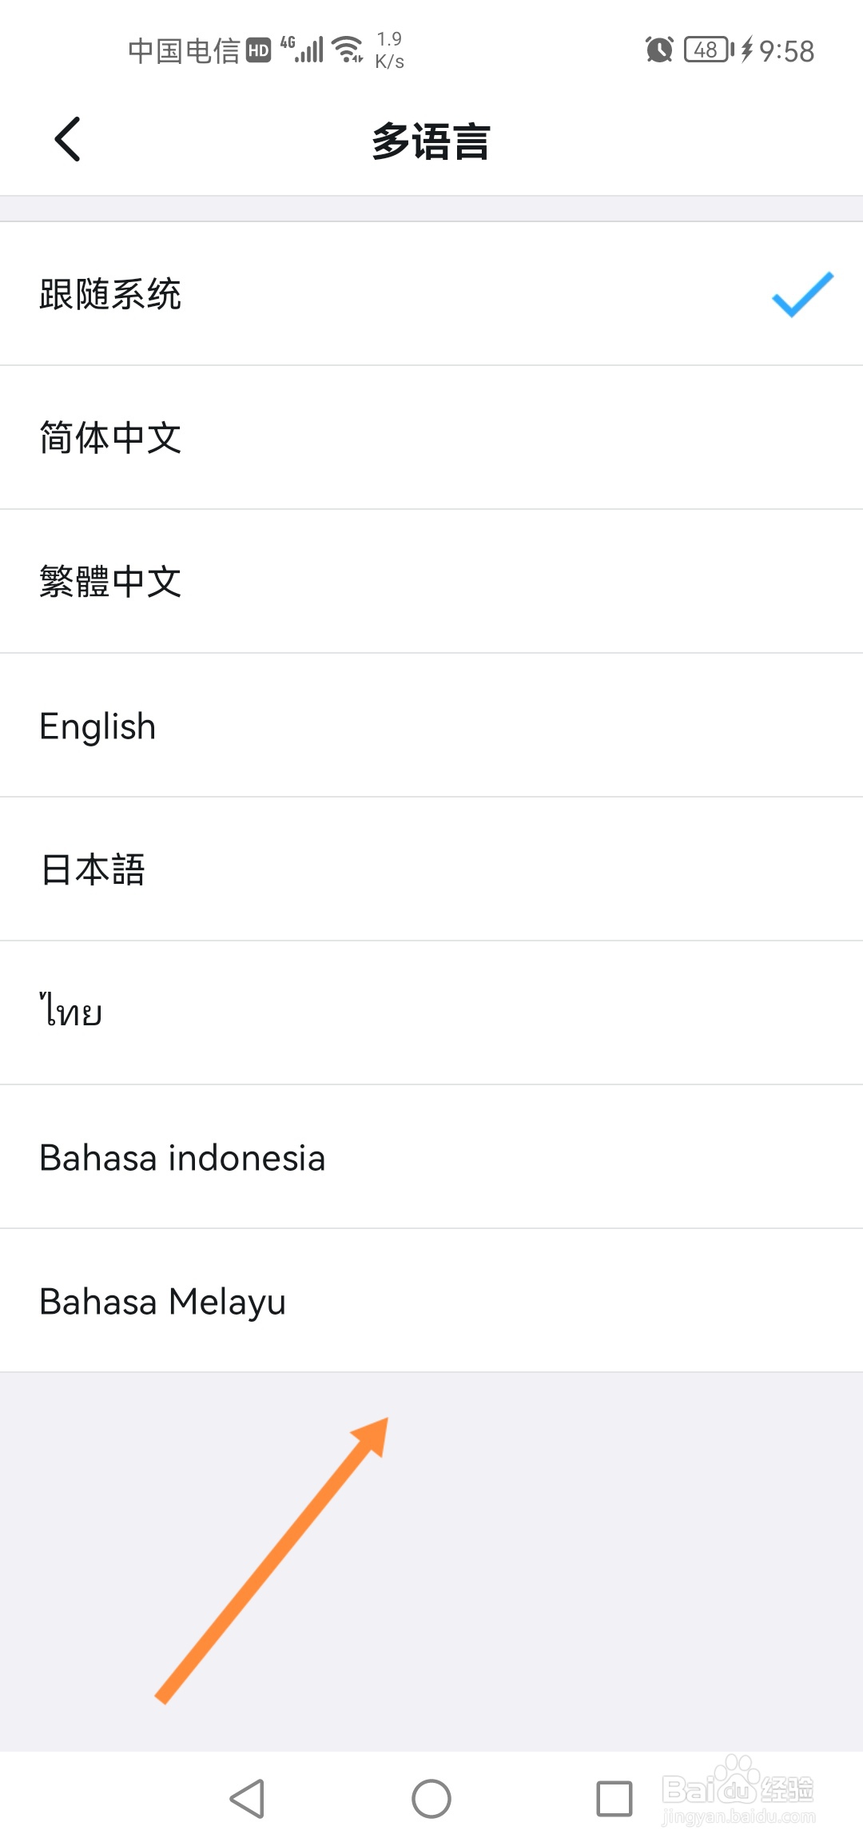Open recent apps with square icon
The image size is (863, 1846).
pyautogui.click(x=614, y=1799)
